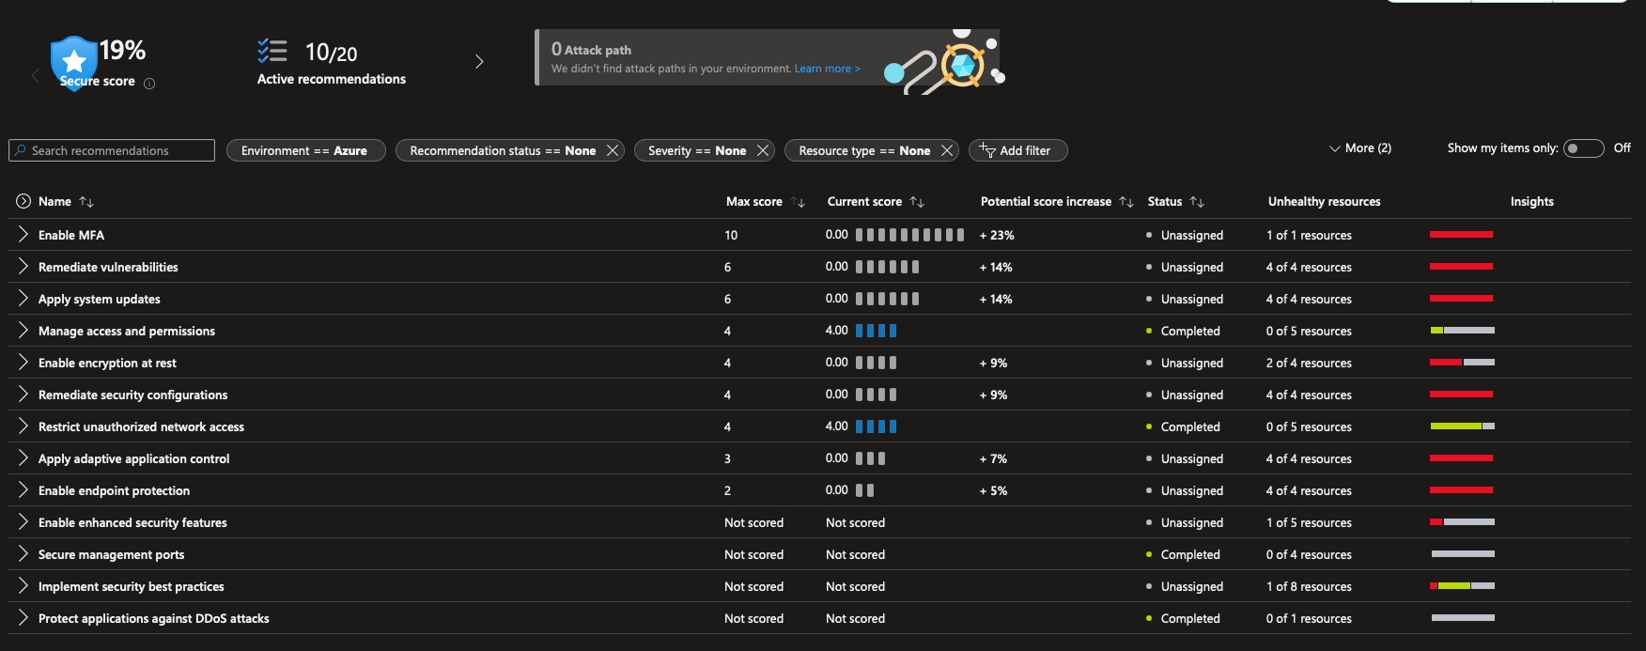Click the Active recommendations checklist icon
The height and width of the screenshot is (651, 1646).
pos(272,51)
